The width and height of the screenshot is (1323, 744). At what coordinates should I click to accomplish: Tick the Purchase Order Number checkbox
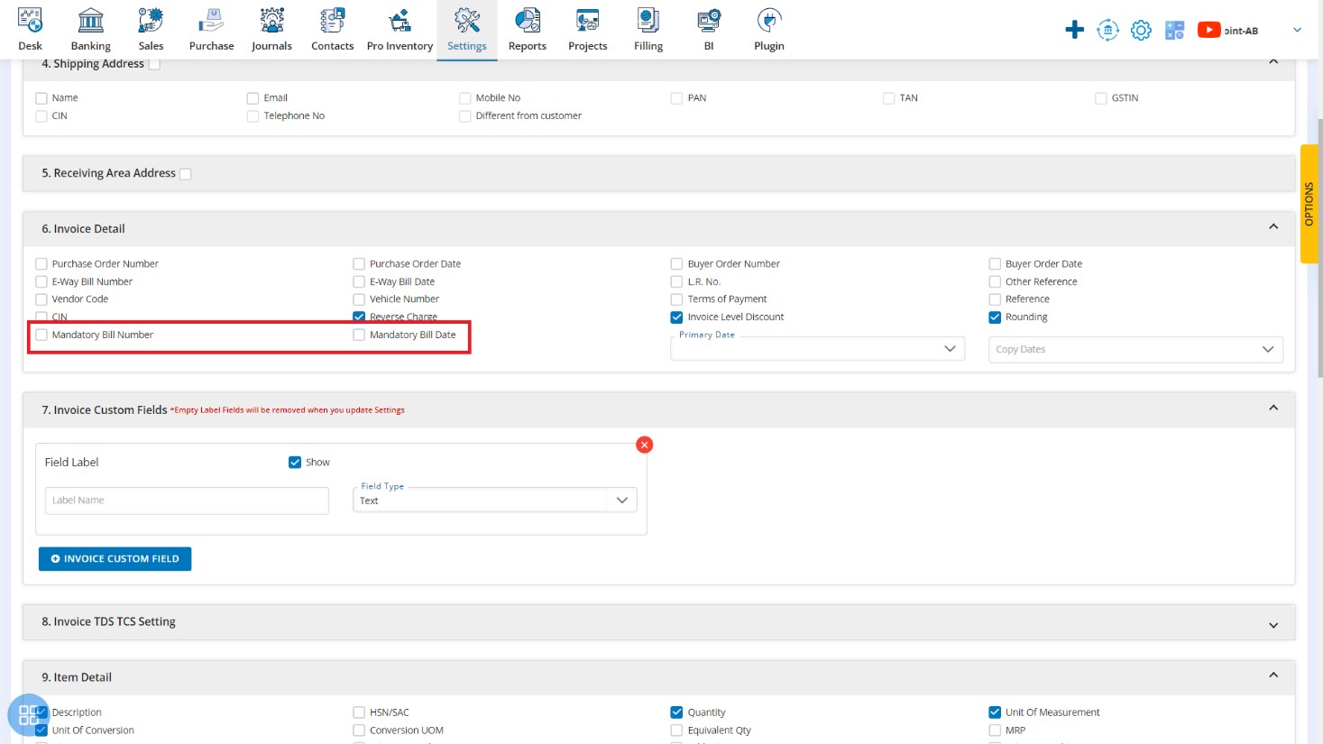click(x=41, y=264)
